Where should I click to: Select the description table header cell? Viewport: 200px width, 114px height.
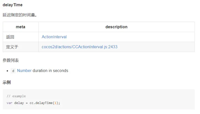pyautogui.click(x=116, y=27)
